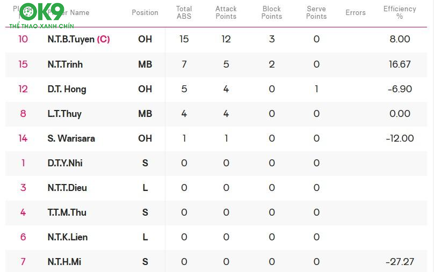Sort by Position column header
Image resolution: width=434 pixels, height=272 pixels.
tap(145, 12)
